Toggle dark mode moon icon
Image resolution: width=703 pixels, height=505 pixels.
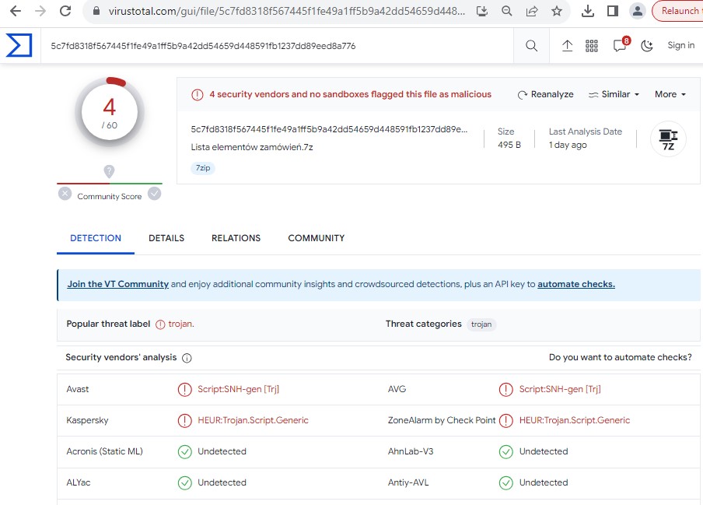646,46
